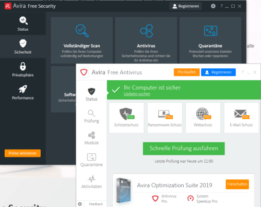Start the Vollständiger Scan tile
Screen dimensions: 261x207
click(x=81, y=40)
